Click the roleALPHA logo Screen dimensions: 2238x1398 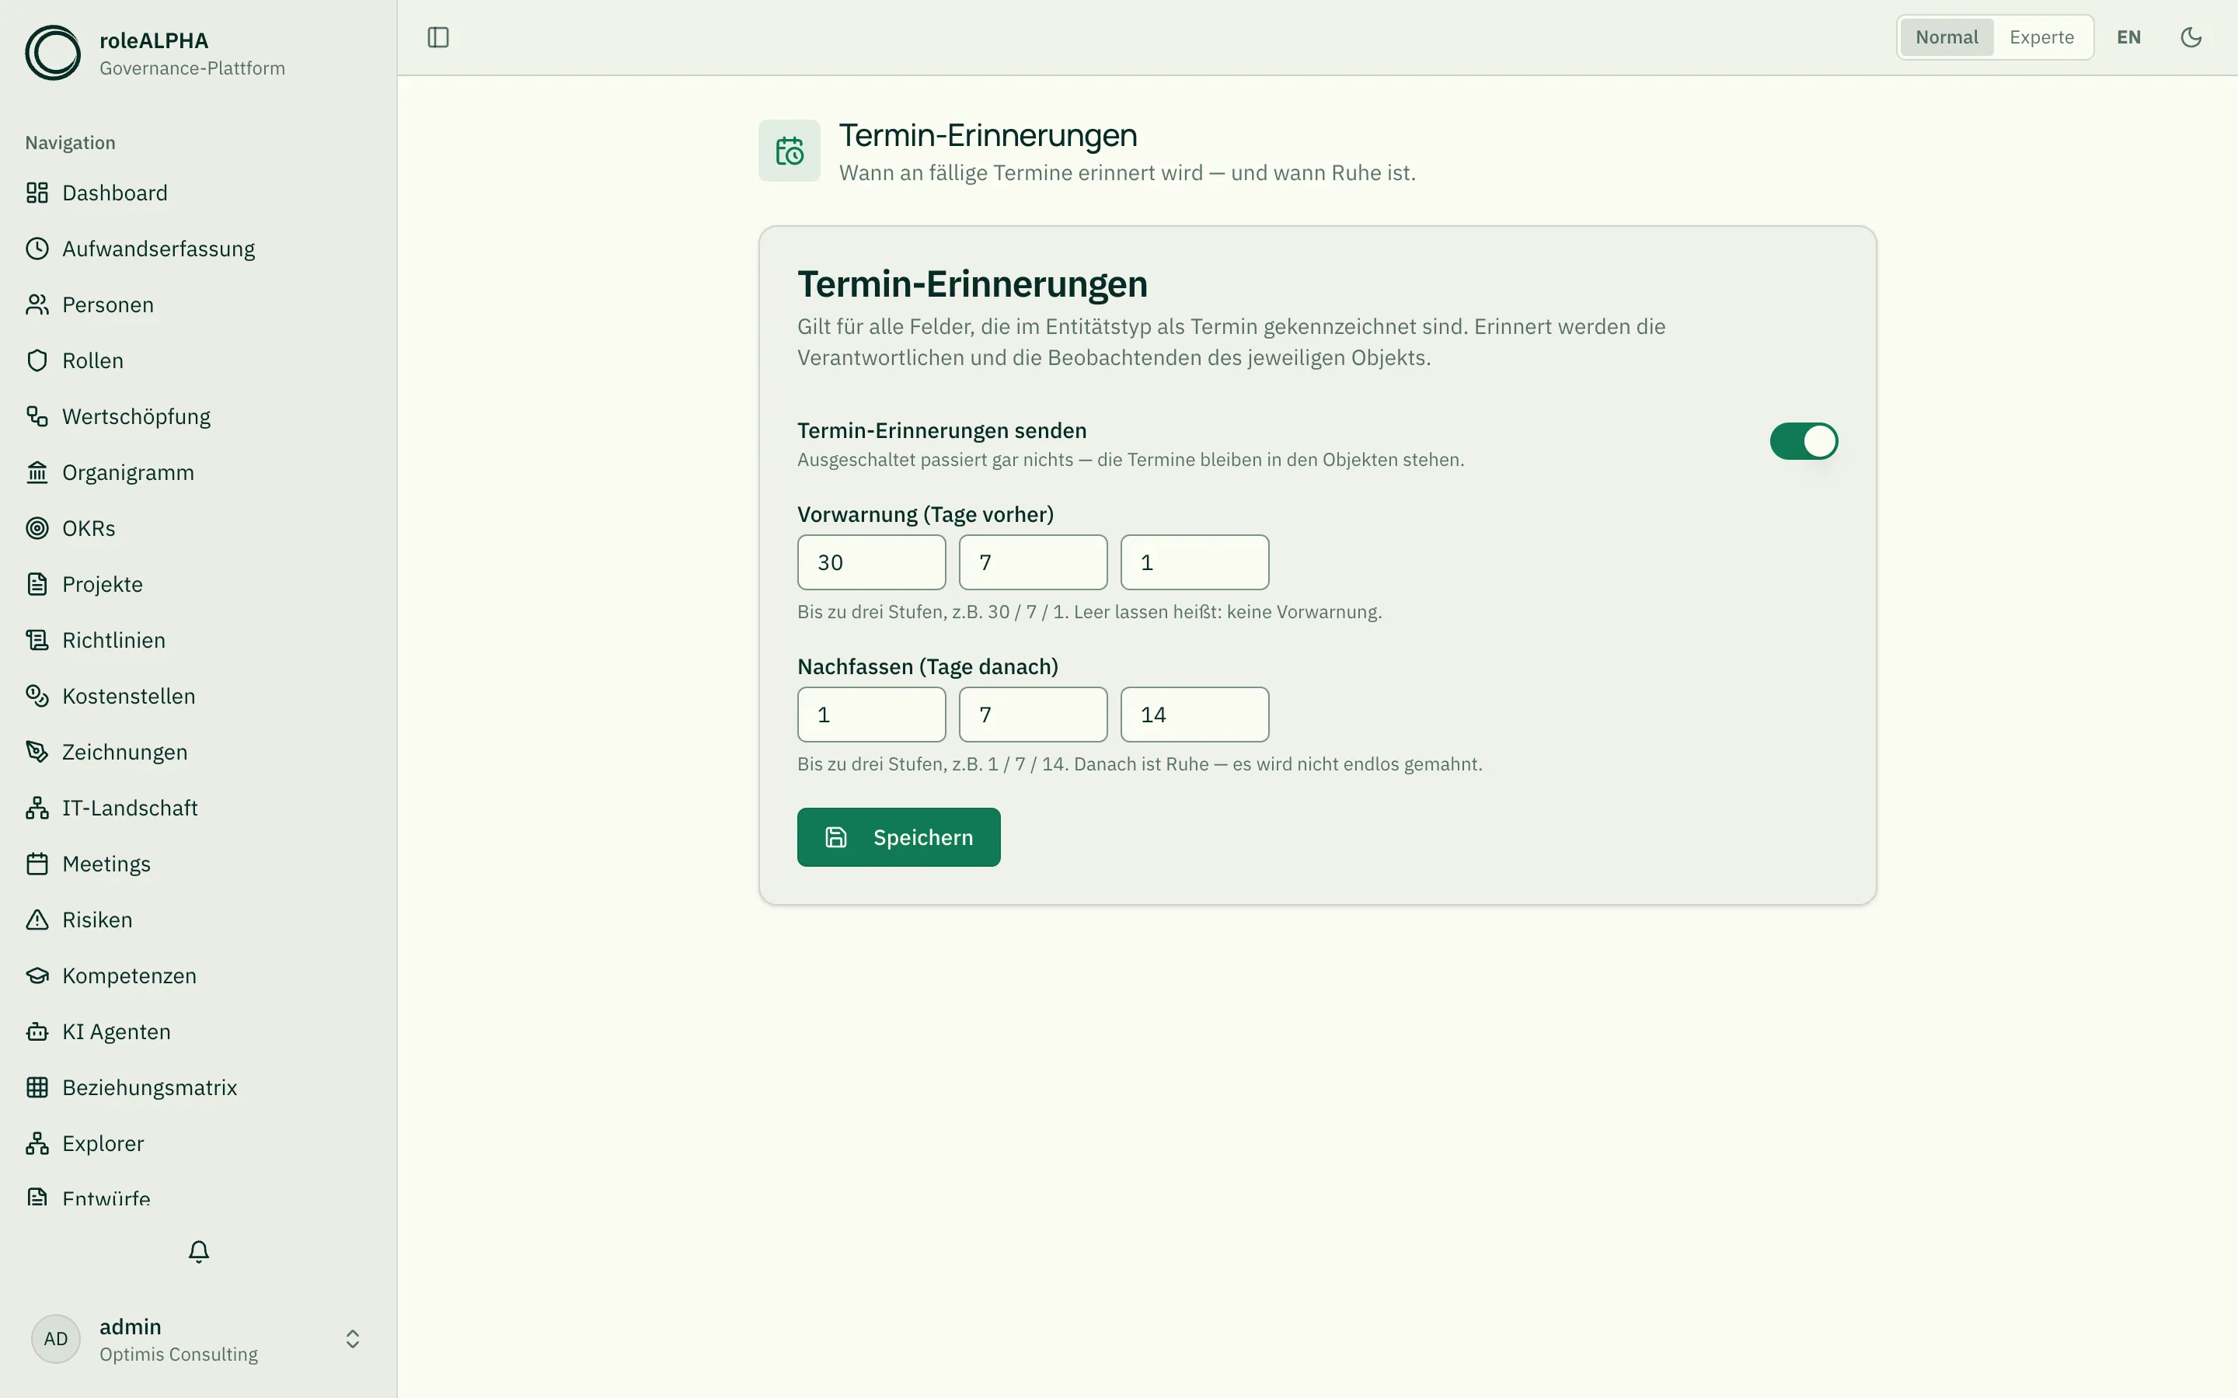[x=53, y=53]
